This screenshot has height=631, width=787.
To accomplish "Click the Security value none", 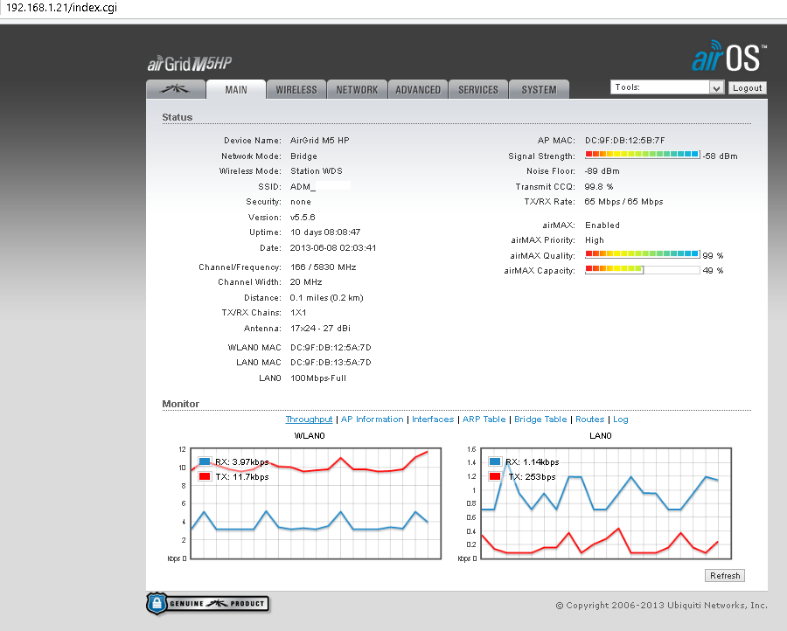I will (x=301, y=202).
